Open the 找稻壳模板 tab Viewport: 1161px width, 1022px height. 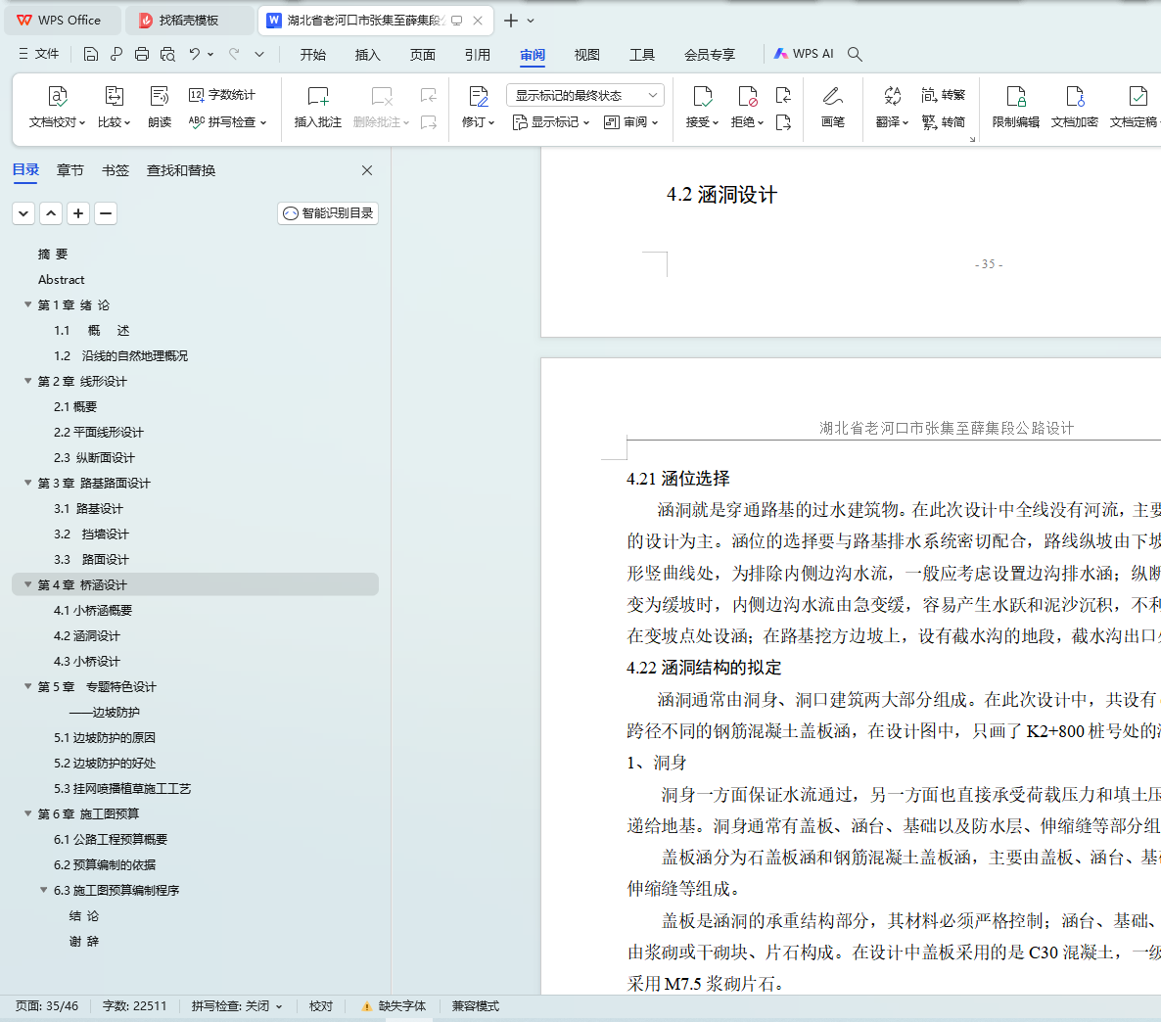[x=188, y=21]
